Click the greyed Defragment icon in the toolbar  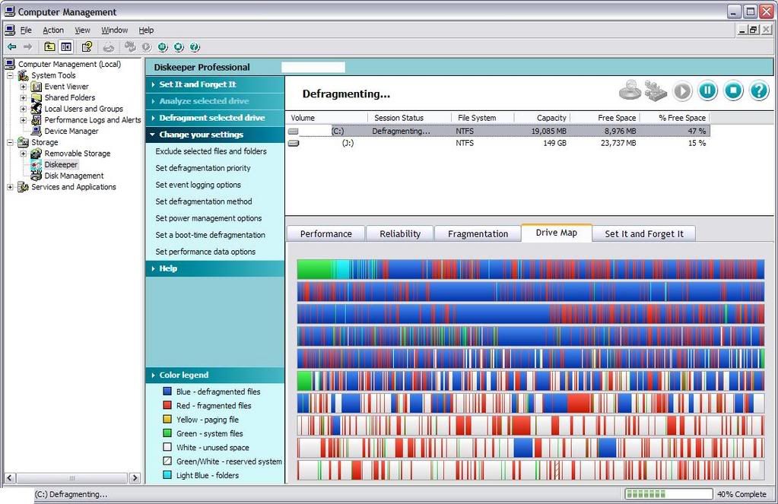point(130,46)
